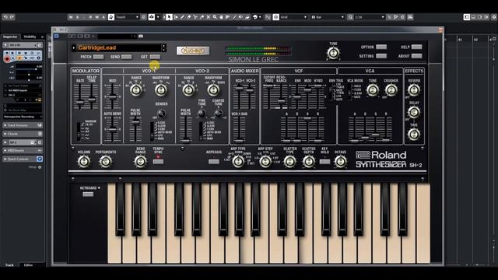Select the Zoom magnifier tool in toolbar
The image size is (498, 280).
tap(215, 17)
